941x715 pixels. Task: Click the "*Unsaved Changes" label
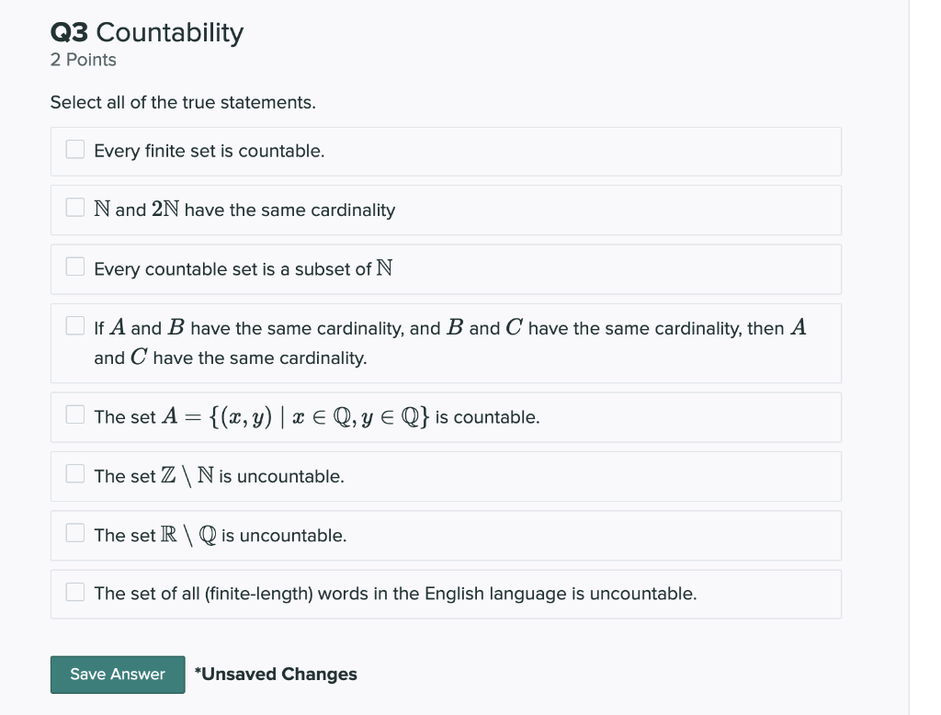pyautogui.click(x=275, y=674)
